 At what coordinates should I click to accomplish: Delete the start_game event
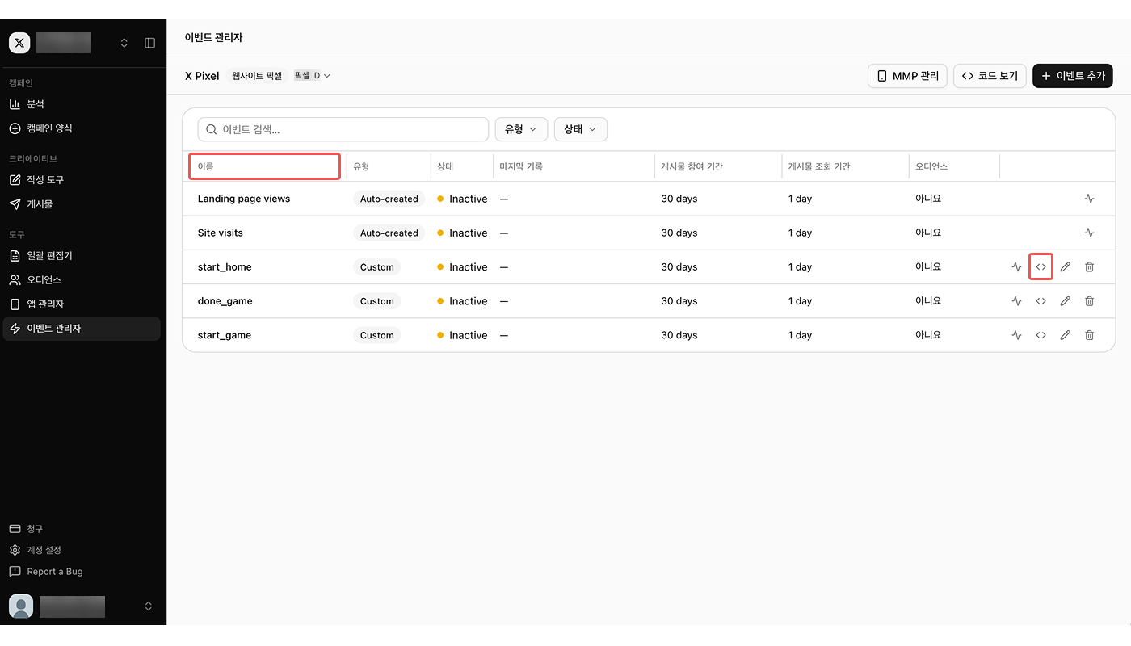[x=1089, y=335]
